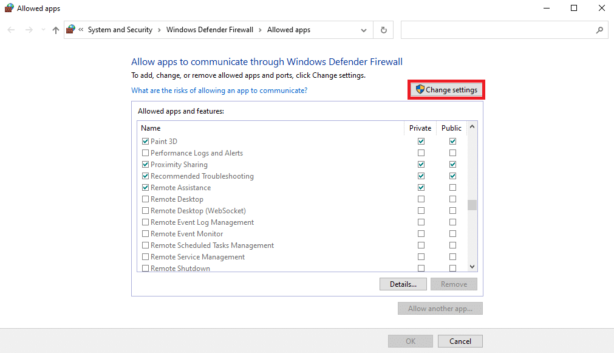Click the Public column header
614x353 pixels.
tap(451, 128)
